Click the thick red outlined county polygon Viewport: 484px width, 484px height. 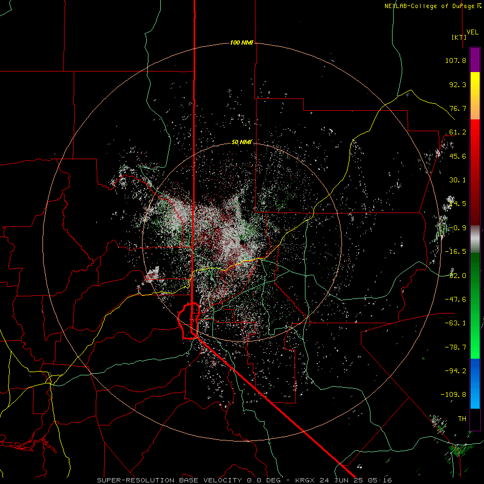click(x=189, y=321)
